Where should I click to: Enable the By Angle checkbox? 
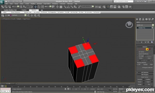pyautogui.click(x=138, y=56)
